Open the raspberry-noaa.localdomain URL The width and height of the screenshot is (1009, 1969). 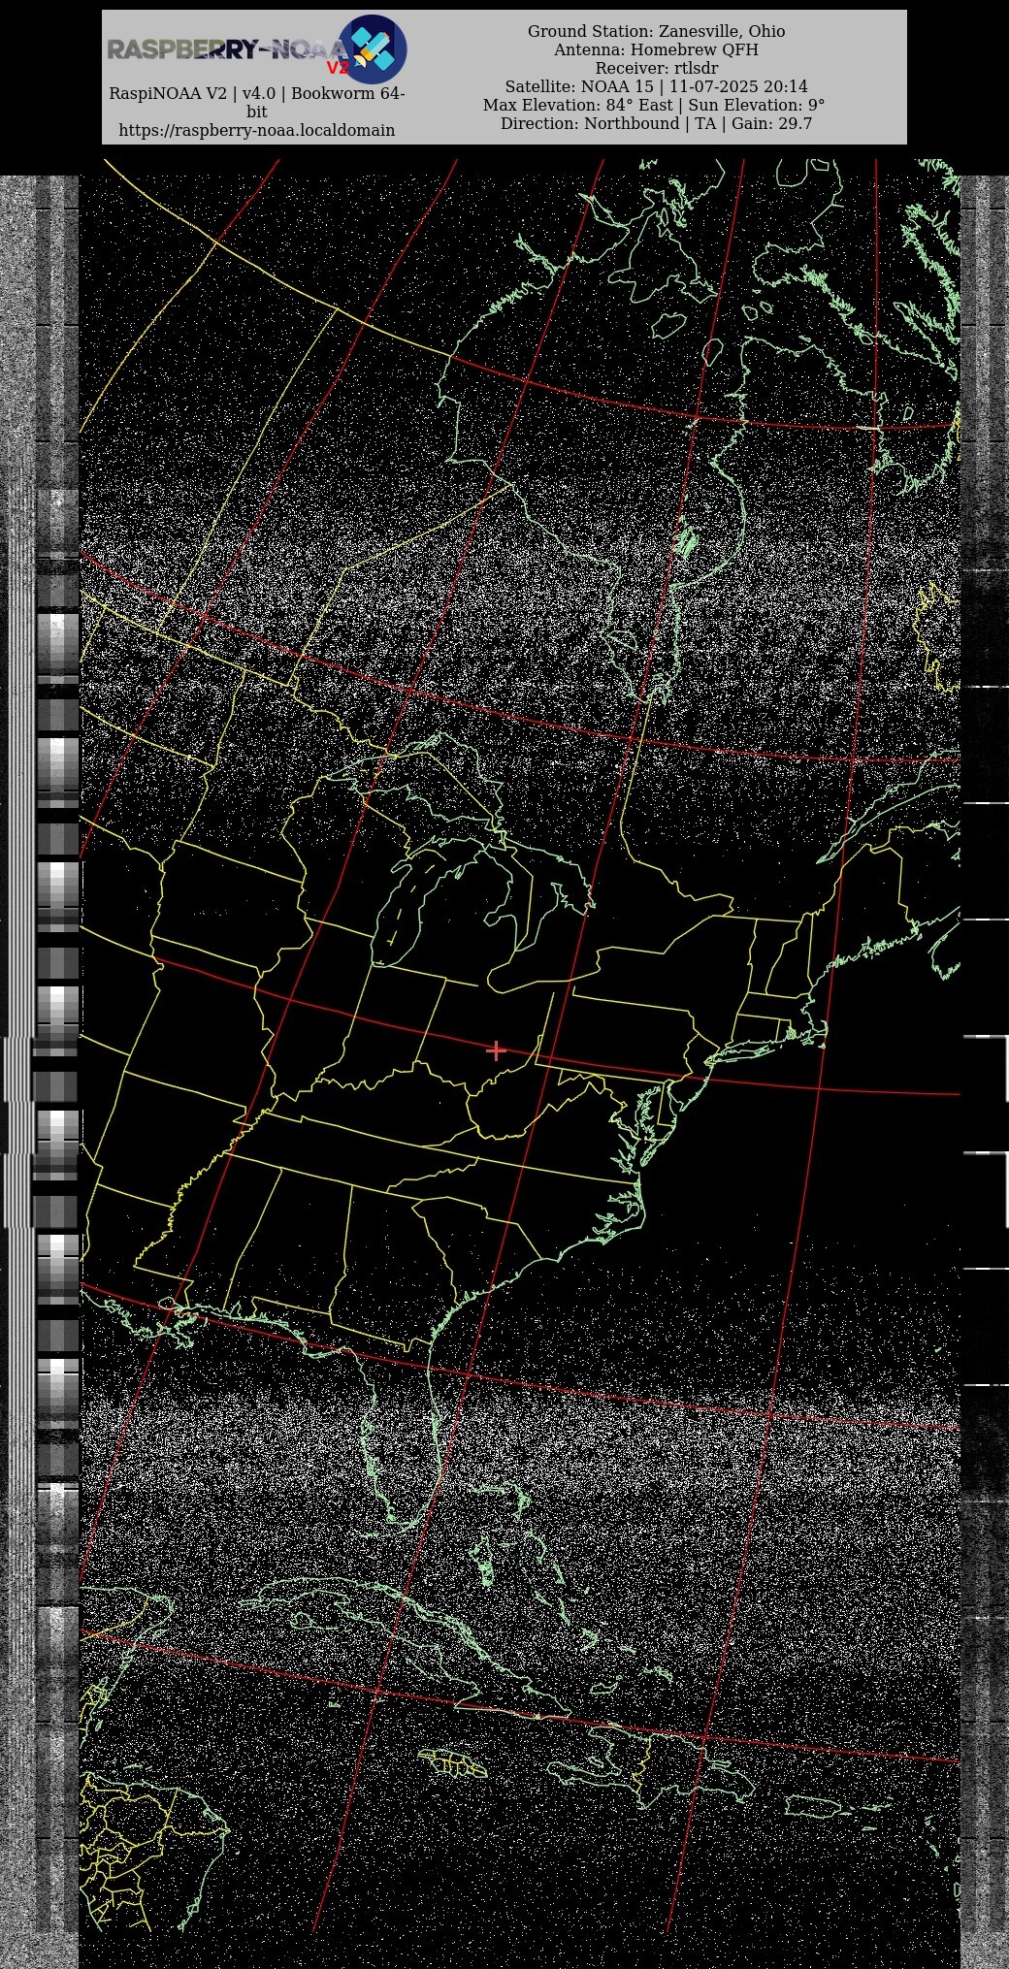256,130
